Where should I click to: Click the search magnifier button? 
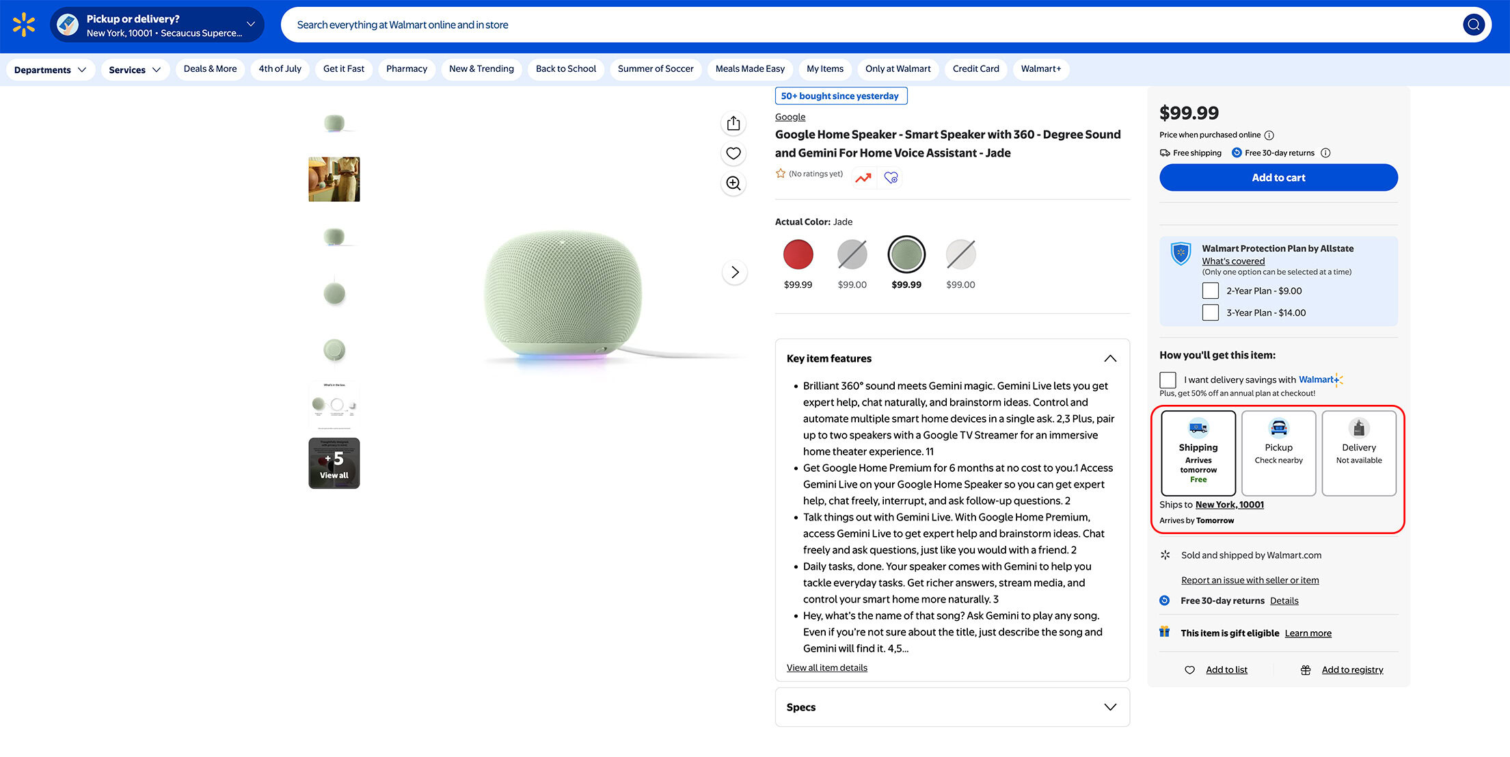[x=1474, y=25]
